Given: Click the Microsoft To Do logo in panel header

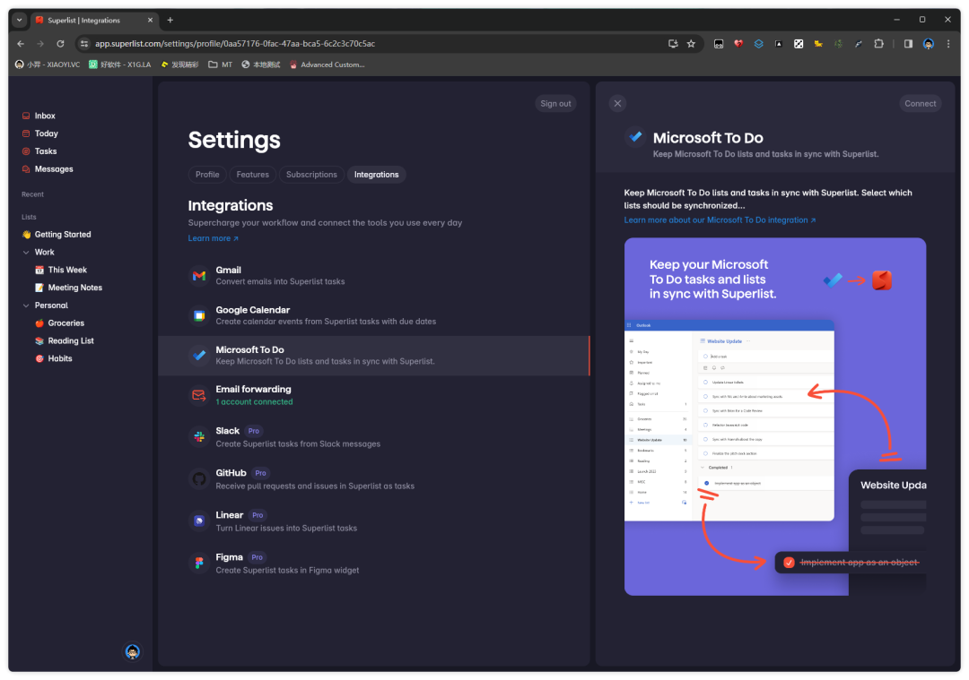Looking at the screenshot, I should click(x=634, y=137).
